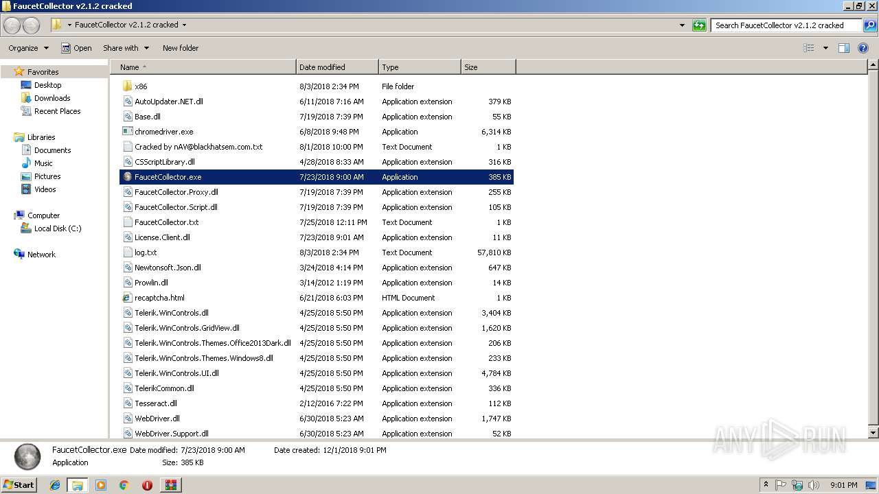
Task: Click Internet Explorer icon in taskbar
Action: pyautogui.click(x=55, y=485)
